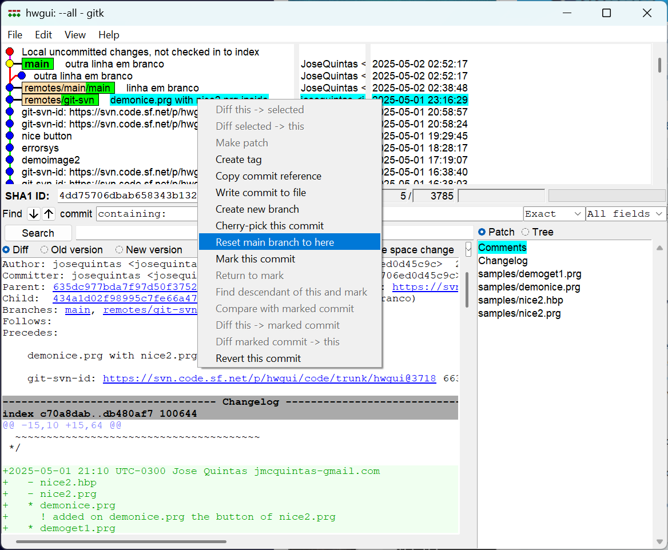Screen dimensions: 668x550
Task: Choose 'Reset main branch to here'
Action: (x=275, y=242)
